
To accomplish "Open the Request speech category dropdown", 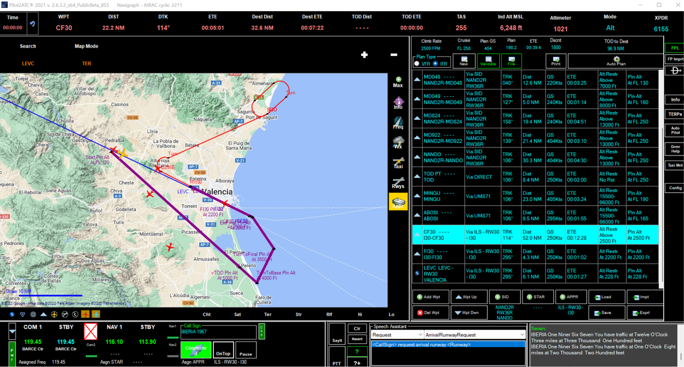I will pos(397,335).
